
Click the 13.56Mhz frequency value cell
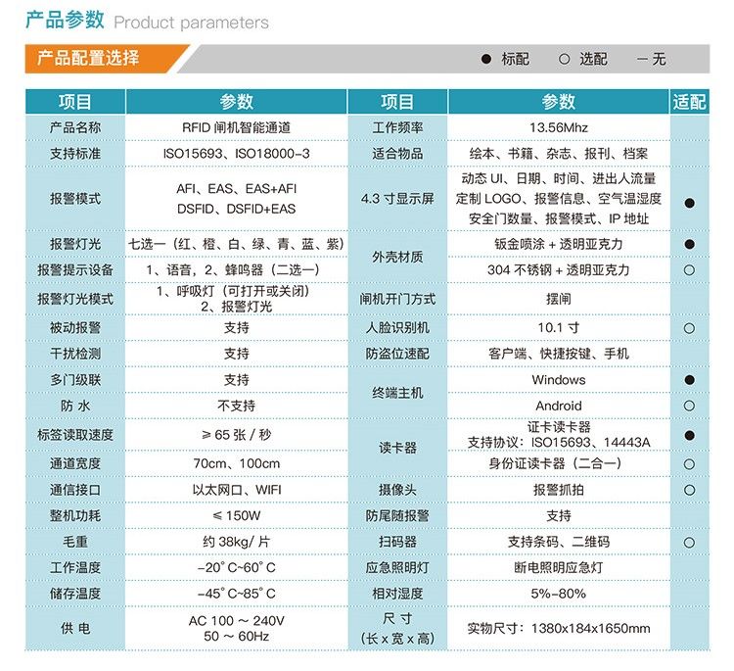pyautogui.click(x=559, y=127)
